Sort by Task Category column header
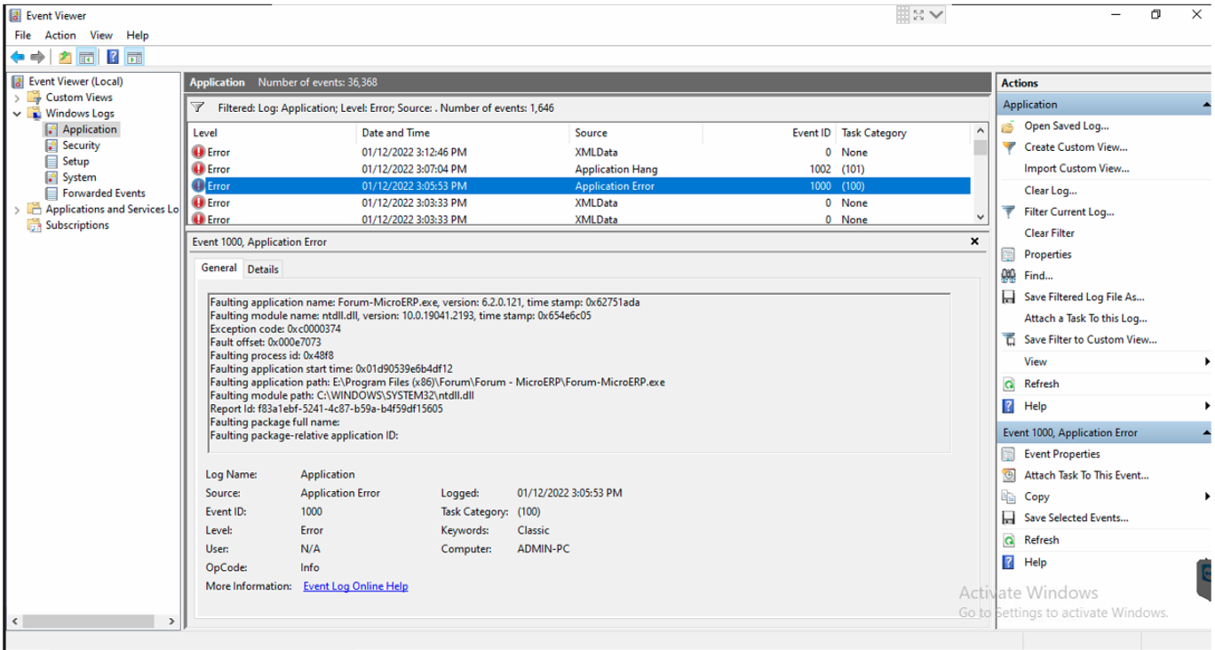The width and height of the screenshot is (1215, 650). pos(902,133)
